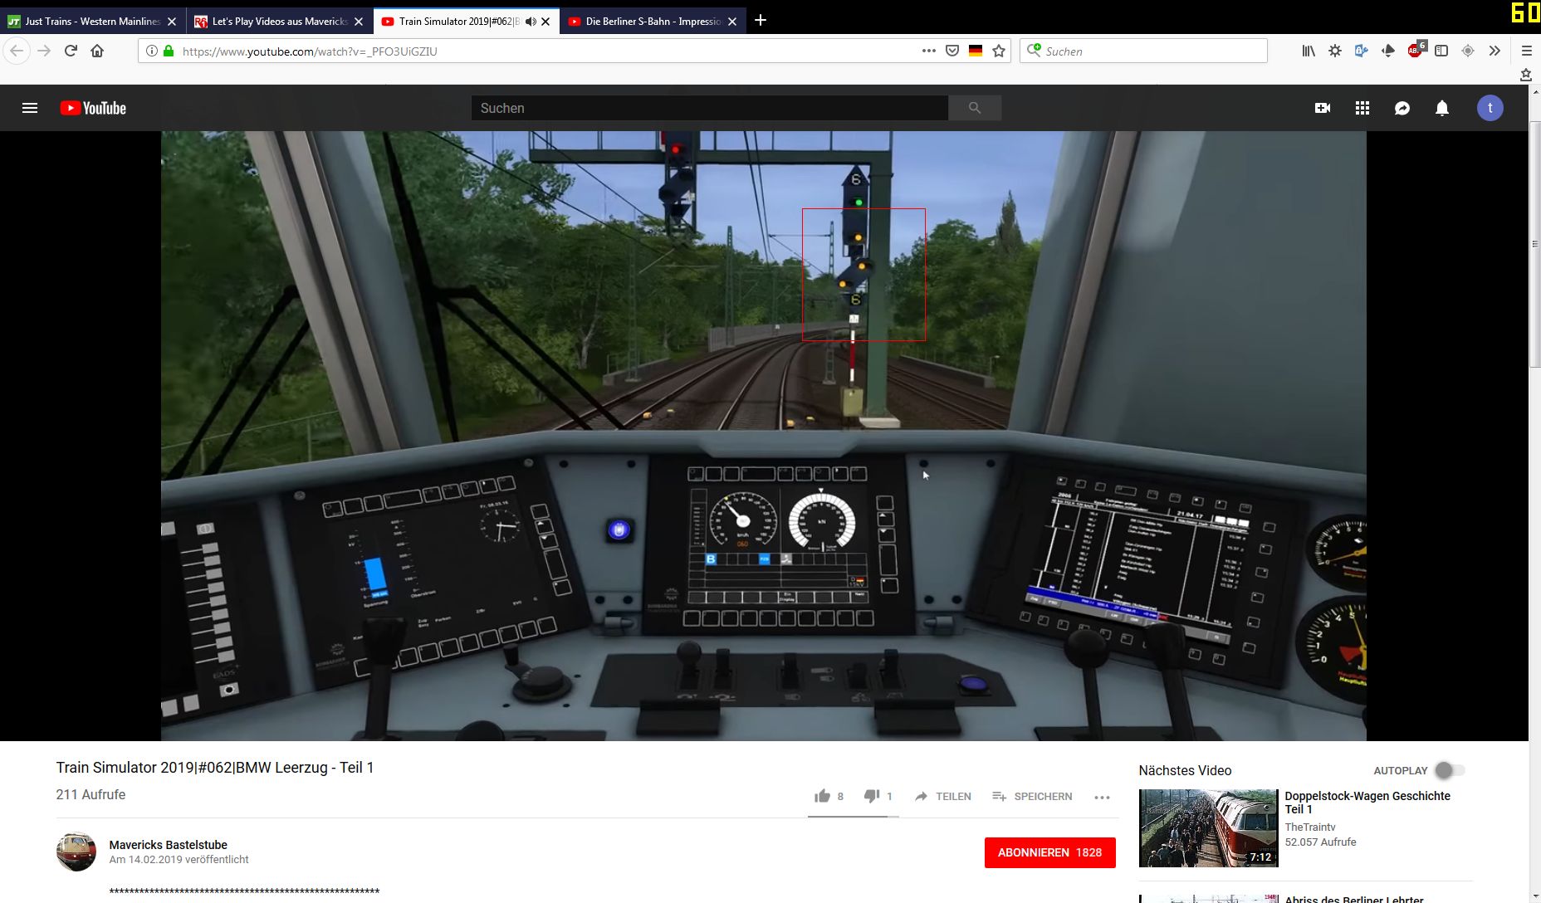The width and height of the screenshot is (1541, 903).
Task: Open the Firefox application menu
Action: [1526, 51]
